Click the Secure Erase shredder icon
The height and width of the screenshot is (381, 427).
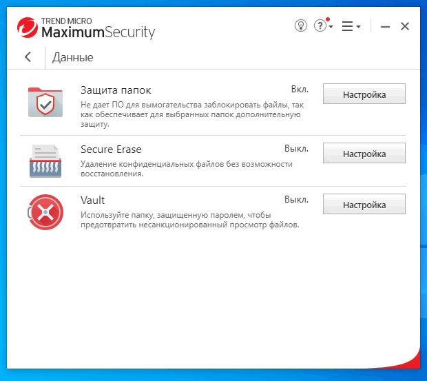pyautogui.click(x=45, y=161)
